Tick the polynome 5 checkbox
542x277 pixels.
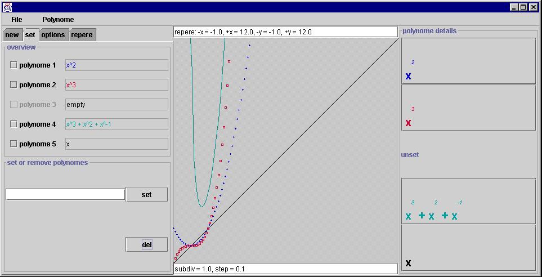click(x=14, y=144)
